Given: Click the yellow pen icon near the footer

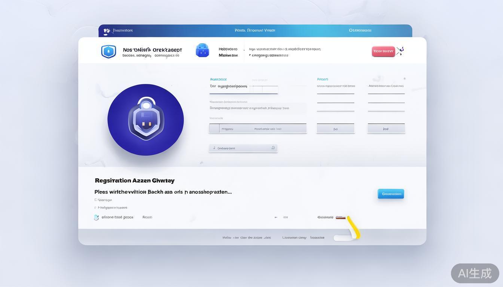Looking at the screenshot, I should coord(353,227).
